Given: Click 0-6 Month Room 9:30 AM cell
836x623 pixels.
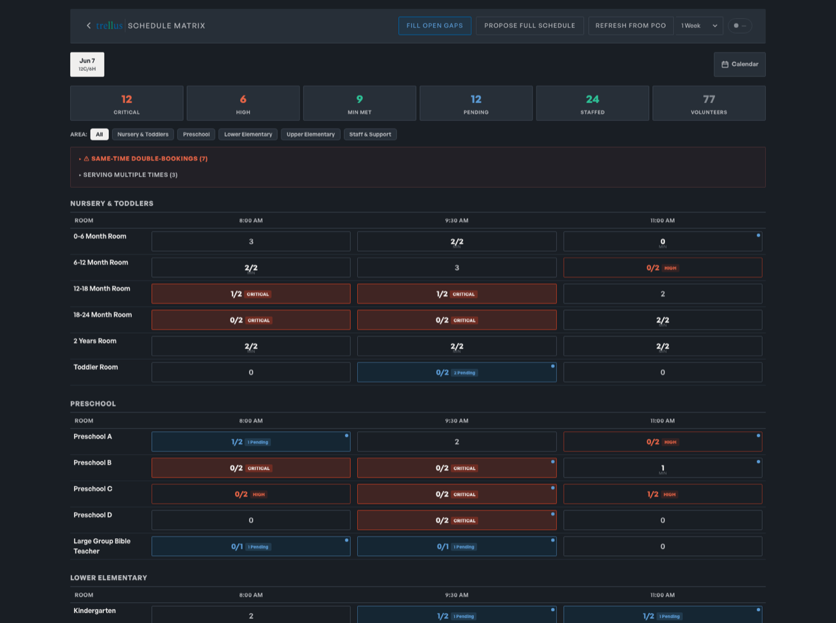Looking at the screenshot, I should click(457, 242).
